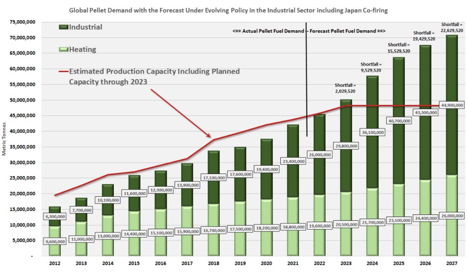This screenshot has width=468, height=273.
Task: Click the 36,100,000 industrial label for 2024
Action: (x=373, y=132)
